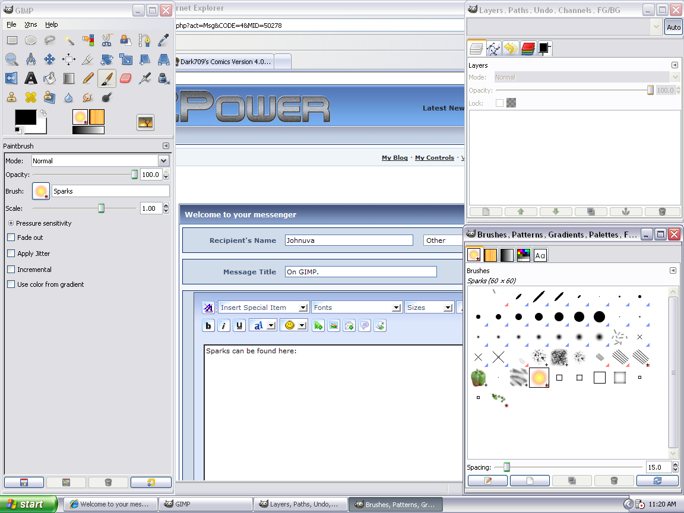
Task: Switch to Dark709's Comics browser tab
Action: 226,61
